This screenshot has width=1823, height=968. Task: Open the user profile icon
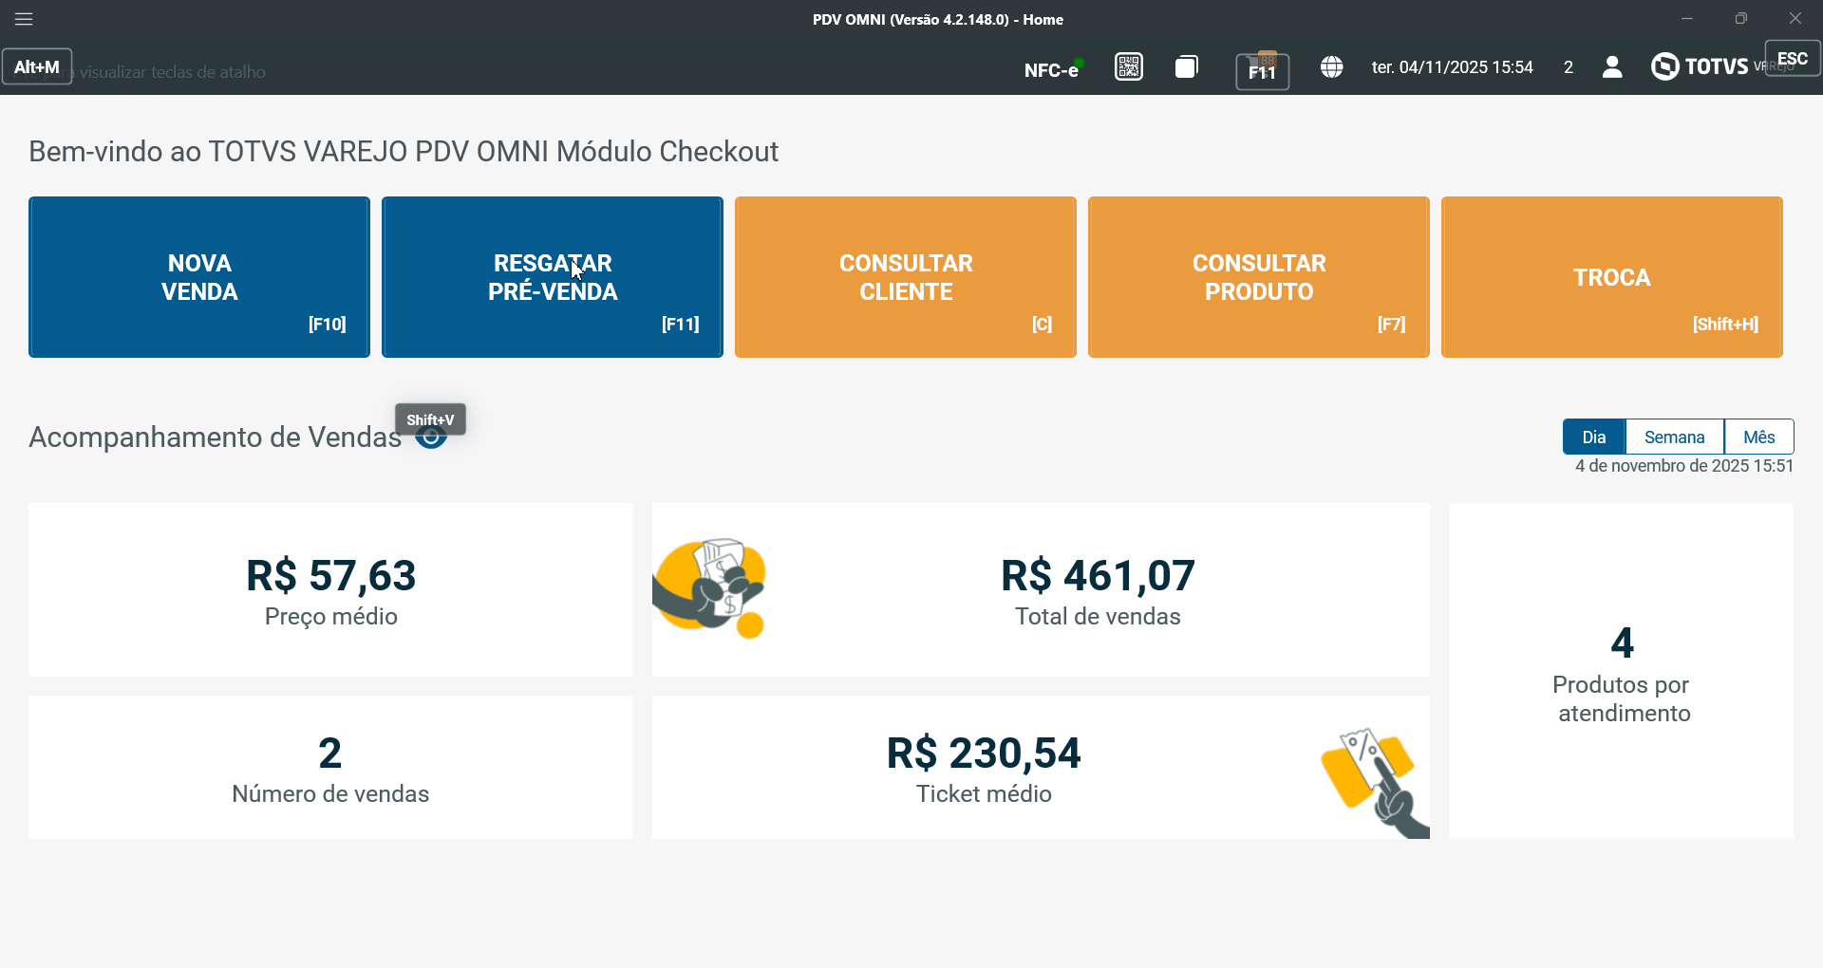1611,66
